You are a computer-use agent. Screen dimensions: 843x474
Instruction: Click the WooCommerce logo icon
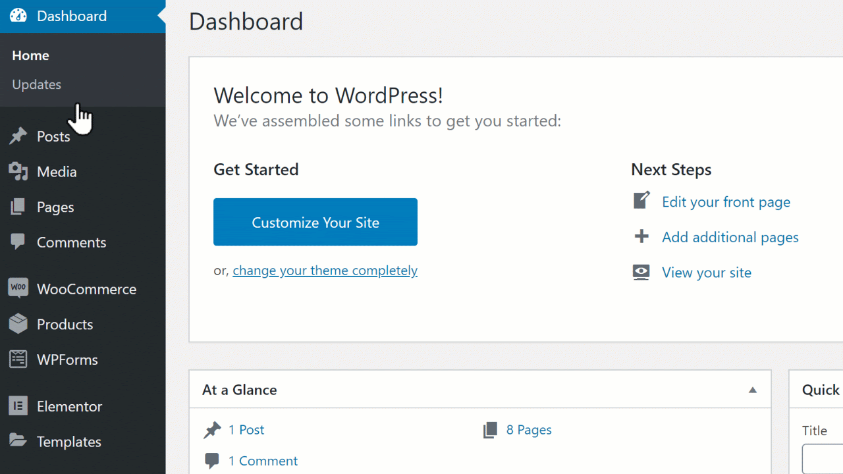[18, 288]
